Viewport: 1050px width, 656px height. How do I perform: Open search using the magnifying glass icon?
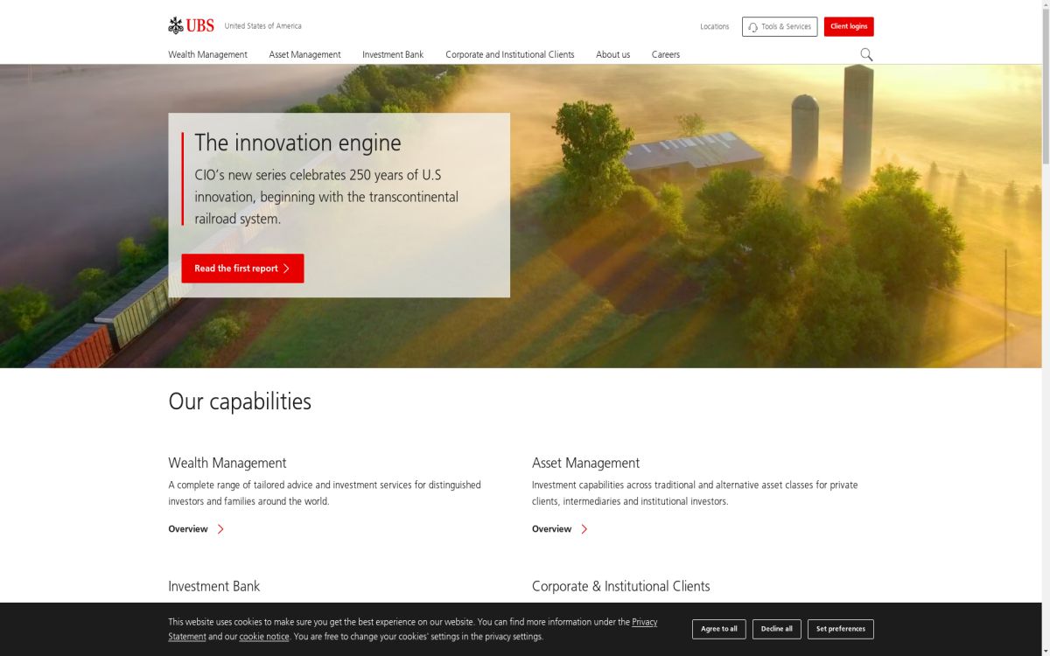[866, 54]
